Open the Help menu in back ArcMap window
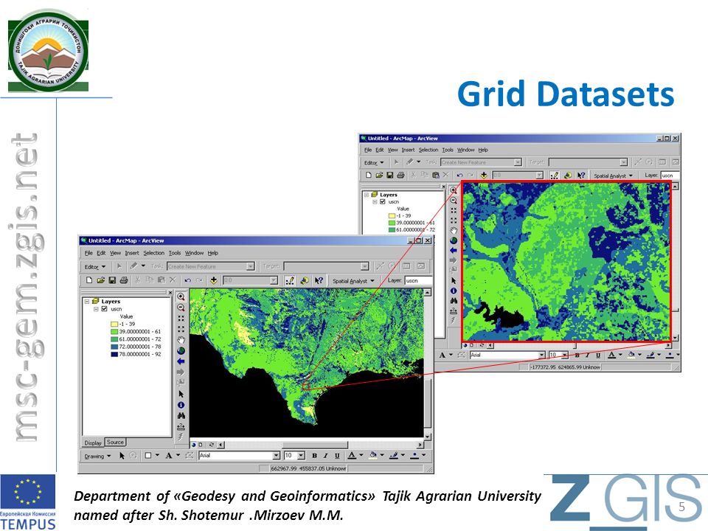The width and height of the screenshot is (708, 531). click(x=483, y=150)
